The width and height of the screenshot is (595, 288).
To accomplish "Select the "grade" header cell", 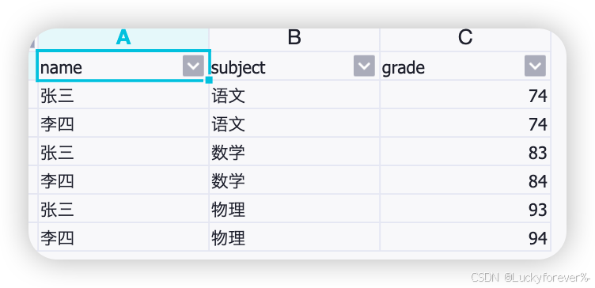I will 465,66.
